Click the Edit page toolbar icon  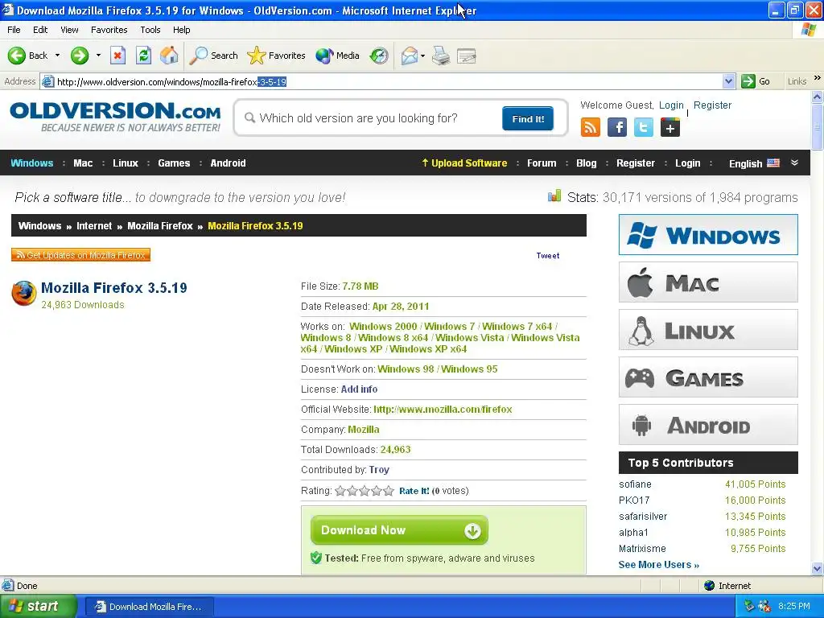click(467, 56)
